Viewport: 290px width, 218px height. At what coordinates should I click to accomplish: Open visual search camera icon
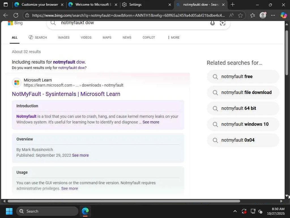pos(223,23)
